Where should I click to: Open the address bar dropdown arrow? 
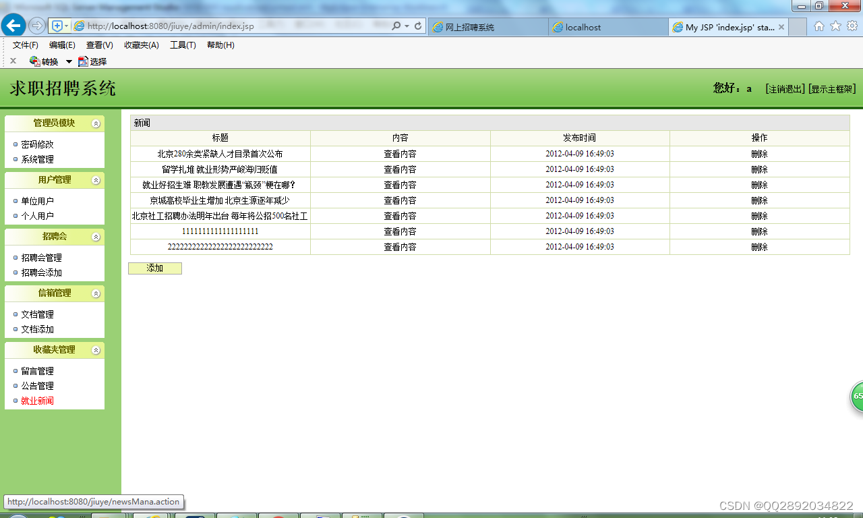pos(407,26)
